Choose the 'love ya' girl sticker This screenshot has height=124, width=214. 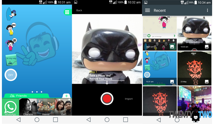(x=11, y=45)
